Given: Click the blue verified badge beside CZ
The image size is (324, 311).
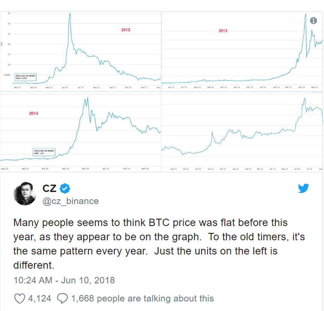Looking at the screenshot, I should tap(65, 189).
